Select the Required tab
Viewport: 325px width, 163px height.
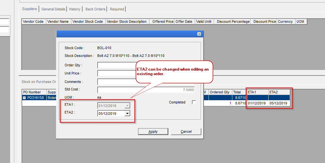pyautogui.click(x=117, y=9)
